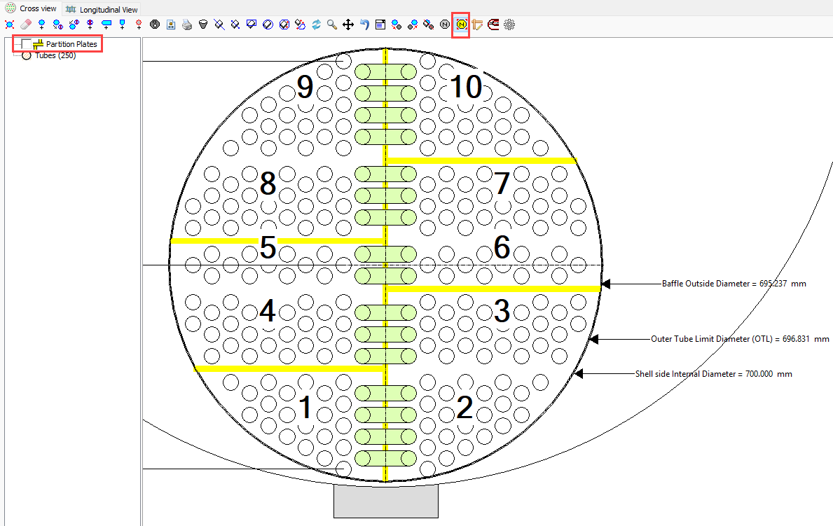Screen dimensions: 833x526
Task: Click the eraser with diagonal blue line icon
Action: point(219,25)
